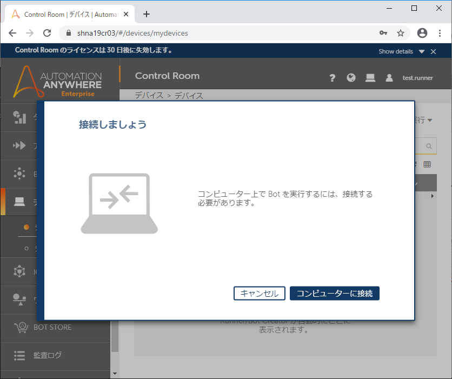Click the コンピューターに接続 button
The height and width of the screenshot is (379, 452).
click(x=334, y=294)
